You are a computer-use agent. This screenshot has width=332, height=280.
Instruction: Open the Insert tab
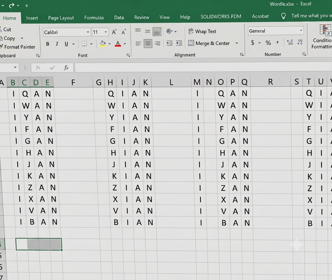coord(32,18)
